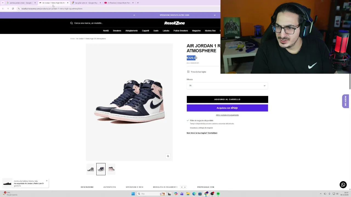Click Trova la tua taglia link
The width and height of the screenshot is (351, 197).
[x=198, y=72]
